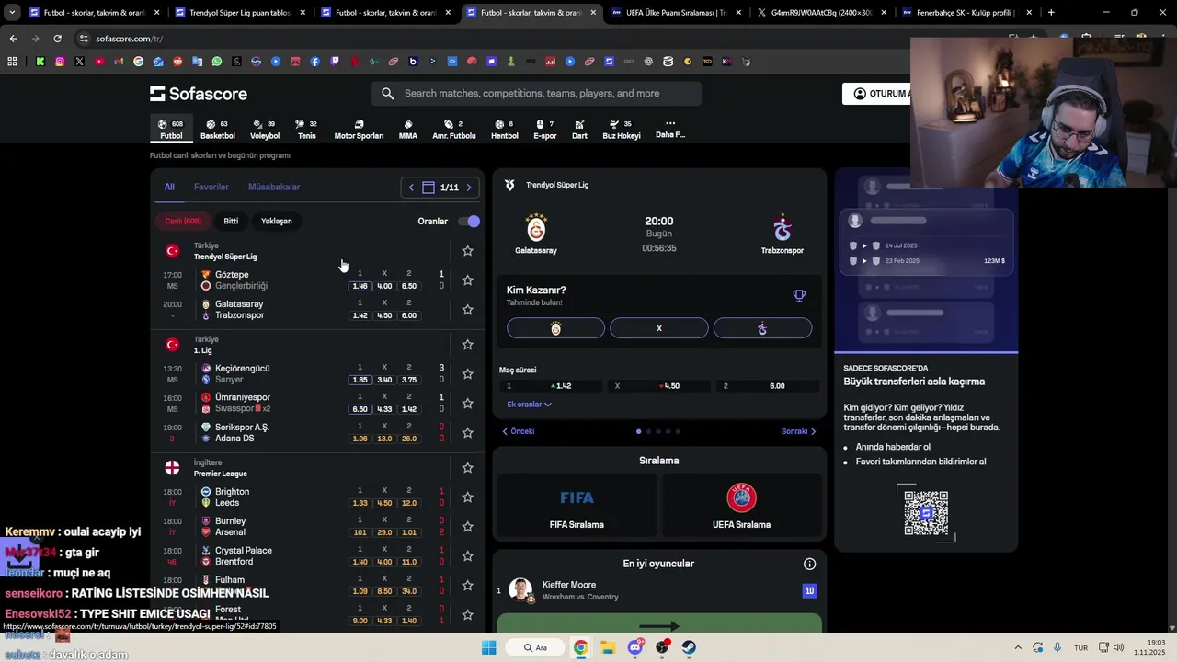The width and height of the screenshot is (1177, 662).
Task: Open the Dart sports tab
Action: (x=579, y=130)
